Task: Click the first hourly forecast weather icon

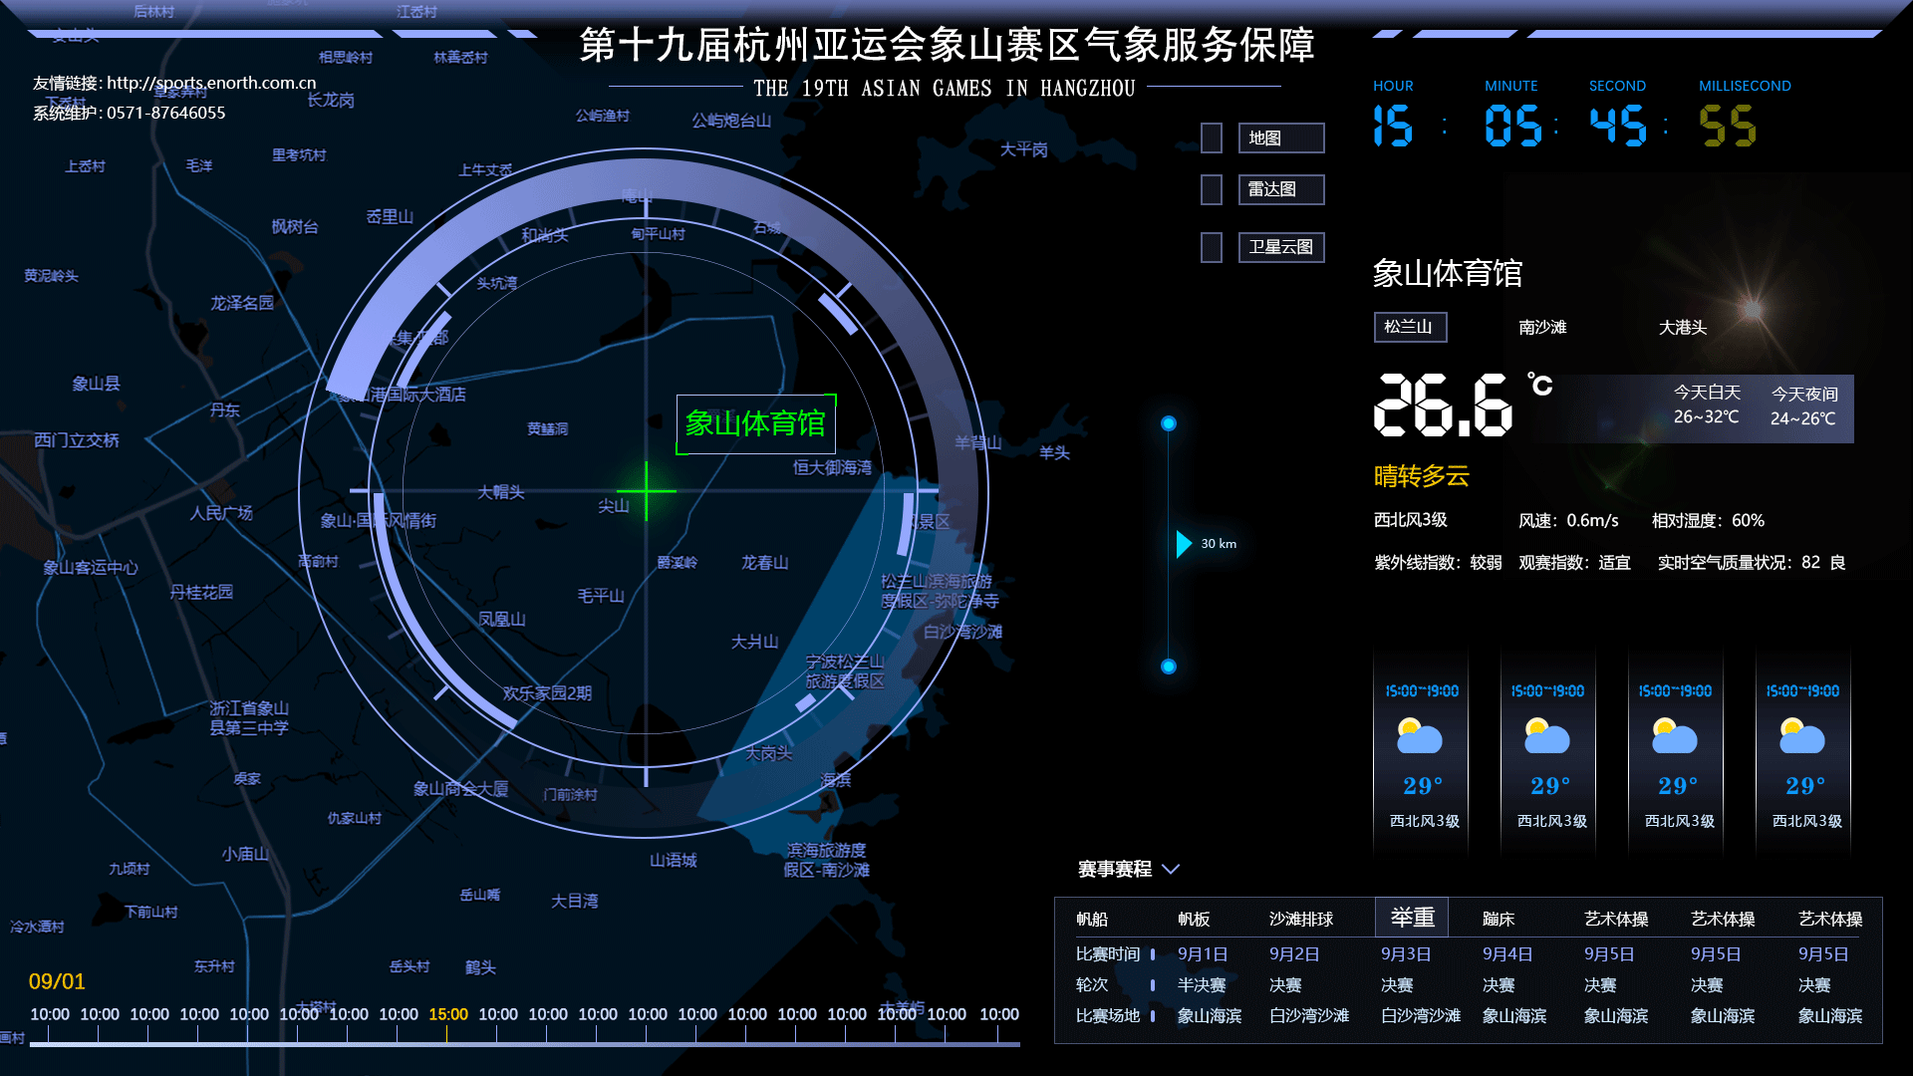Action: coord(1419,736)
